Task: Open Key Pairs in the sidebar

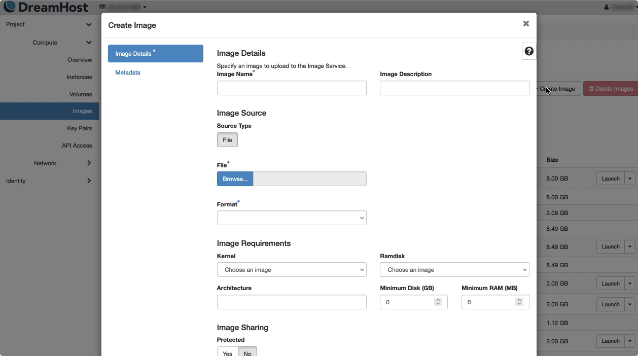Action: [79, 128]
